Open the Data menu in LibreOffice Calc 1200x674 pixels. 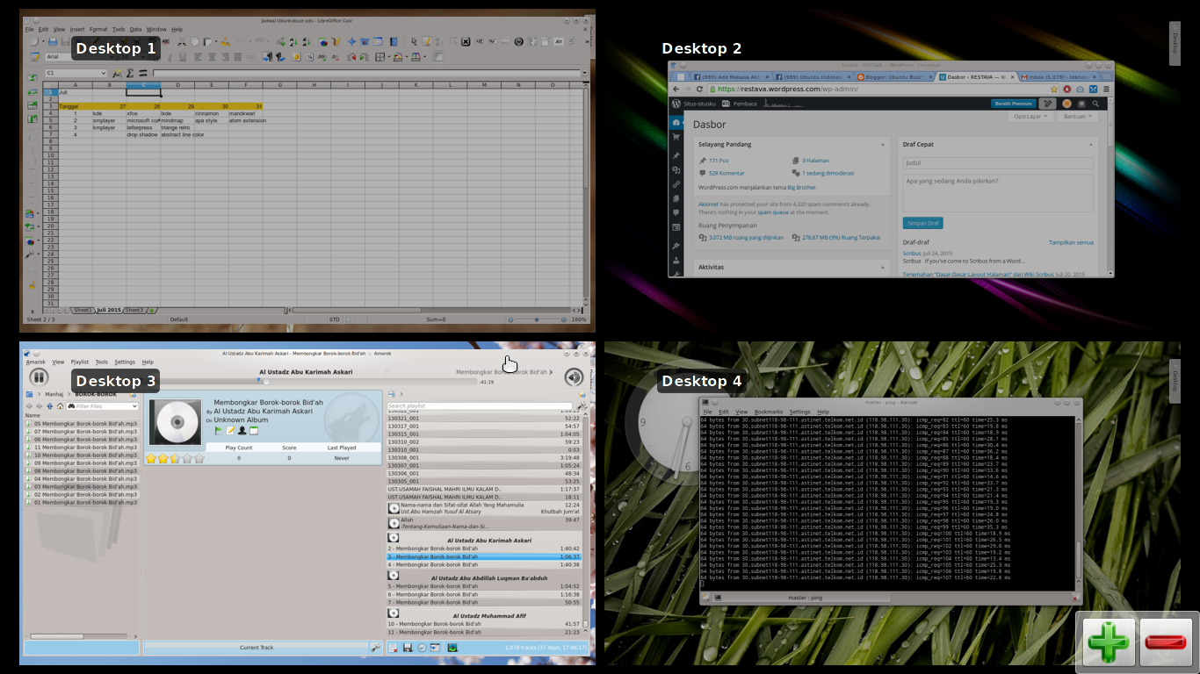[135, 29]
